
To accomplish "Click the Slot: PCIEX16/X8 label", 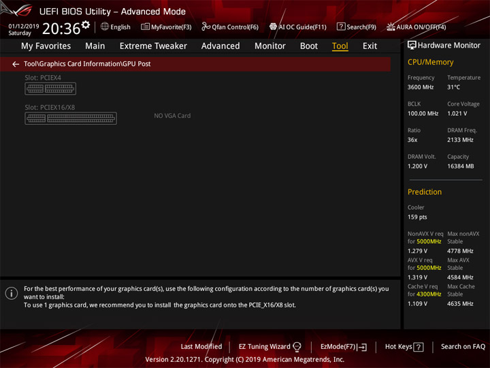I will coord(50,108).
